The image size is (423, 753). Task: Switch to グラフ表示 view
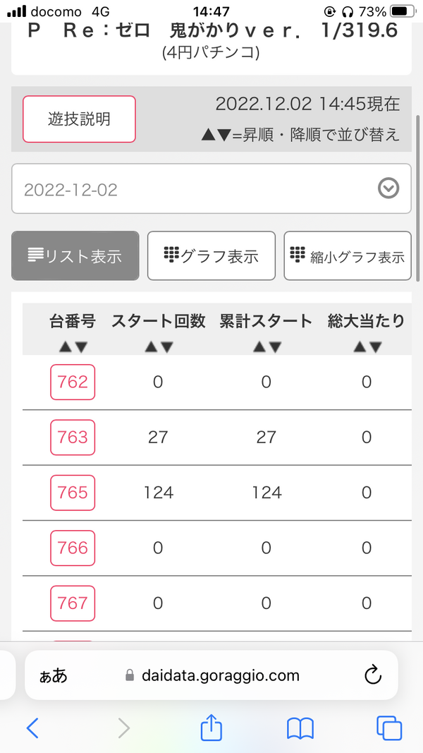point(211,256)
